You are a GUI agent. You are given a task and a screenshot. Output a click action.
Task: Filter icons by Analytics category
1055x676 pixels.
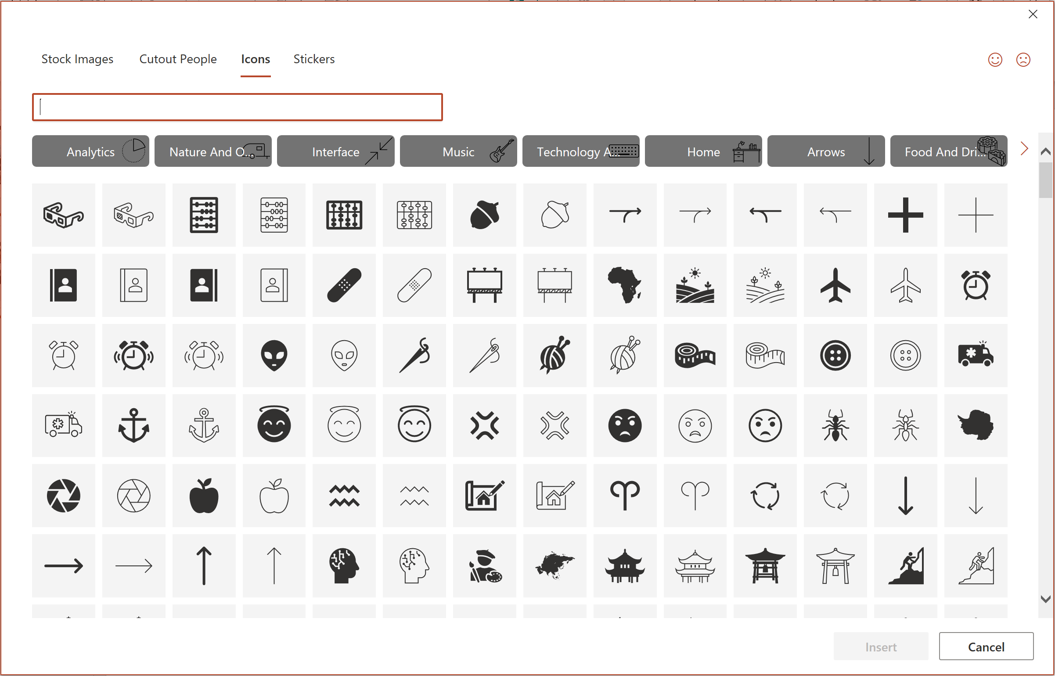[x=90, y=151]
